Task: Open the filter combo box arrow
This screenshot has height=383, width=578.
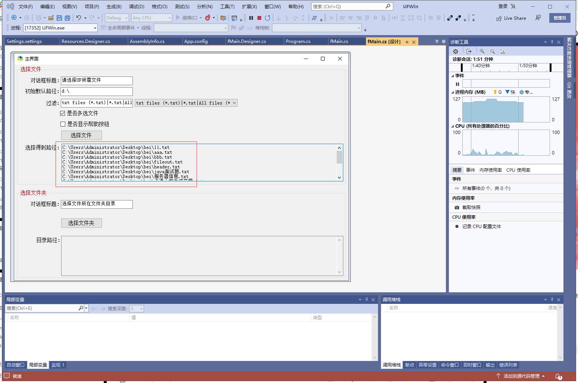Action: pos(234,103)
